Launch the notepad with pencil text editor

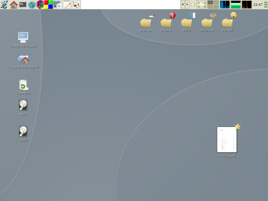(67, 4)
